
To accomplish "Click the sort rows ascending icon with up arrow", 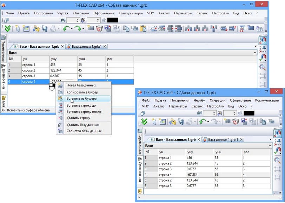I will 232,29.
